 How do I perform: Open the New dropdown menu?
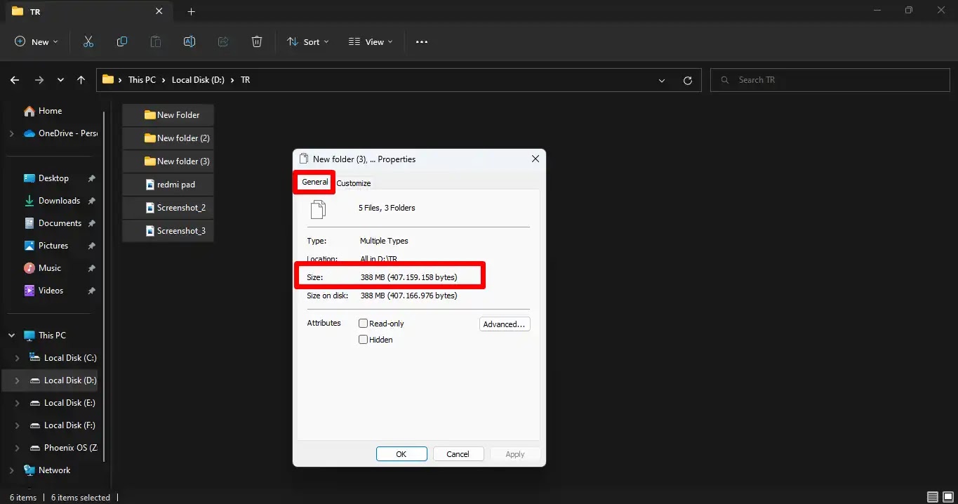(36, 41)
